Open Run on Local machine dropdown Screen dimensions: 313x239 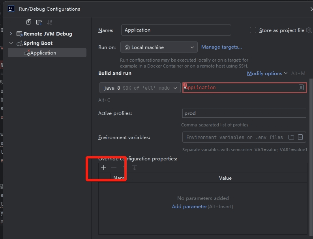click(159, 47)
